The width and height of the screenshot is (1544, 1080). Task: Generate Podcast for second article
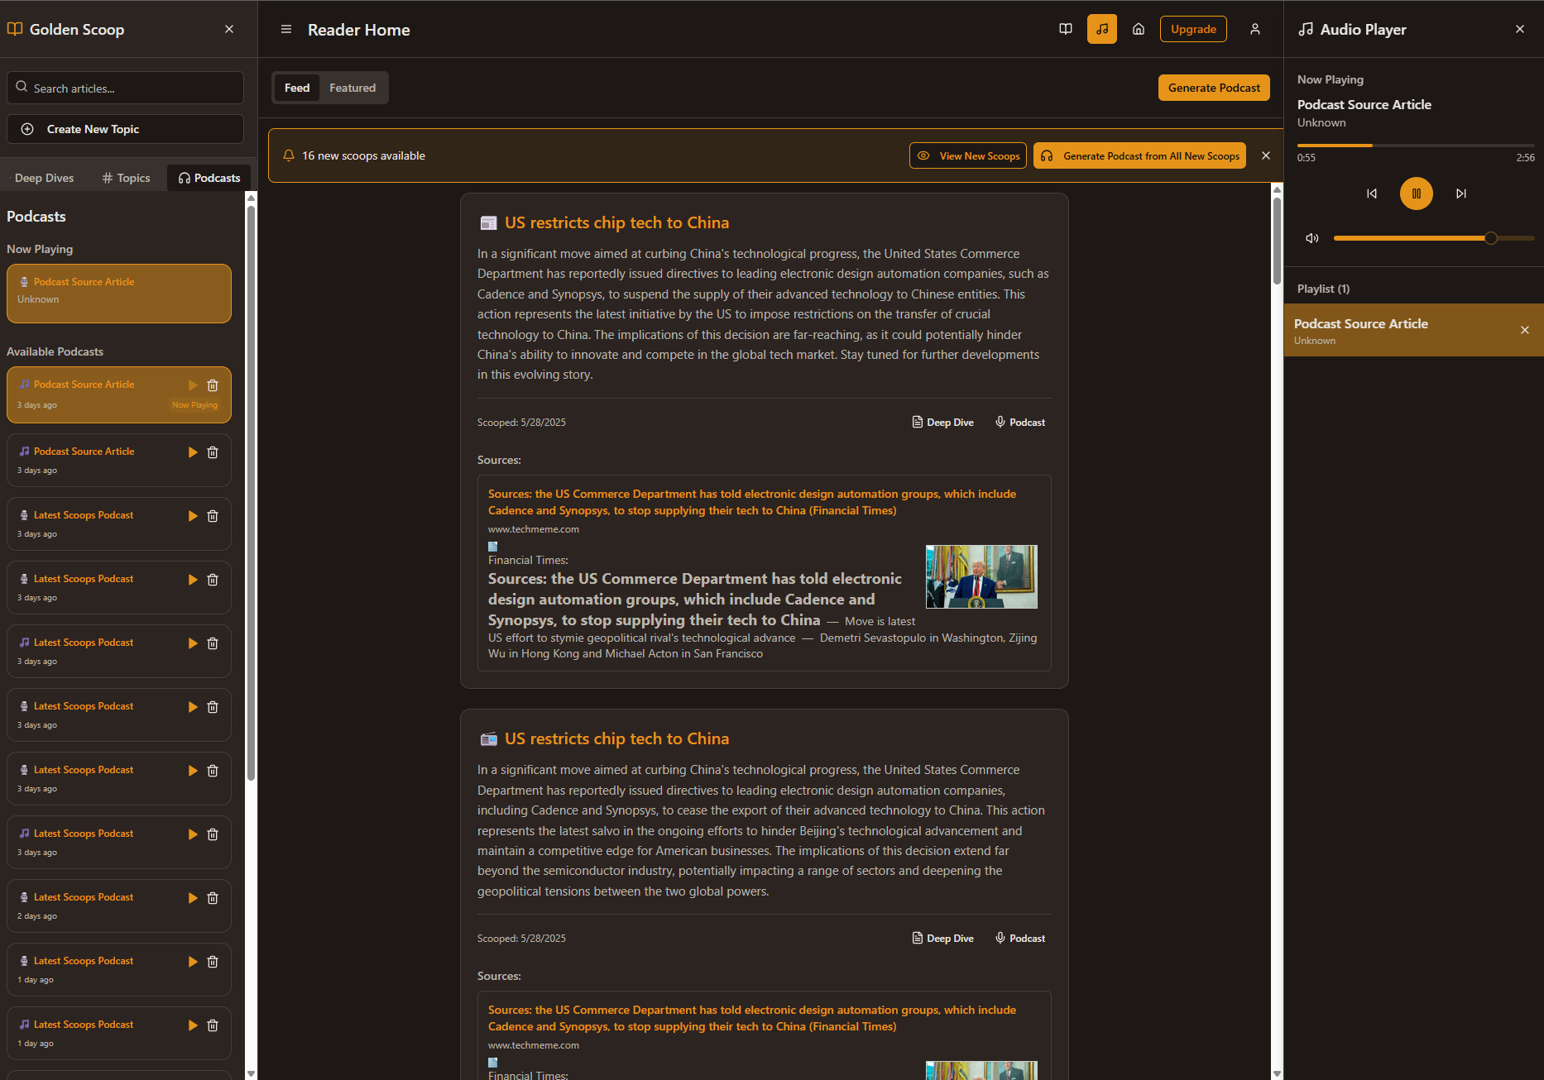1020,938
